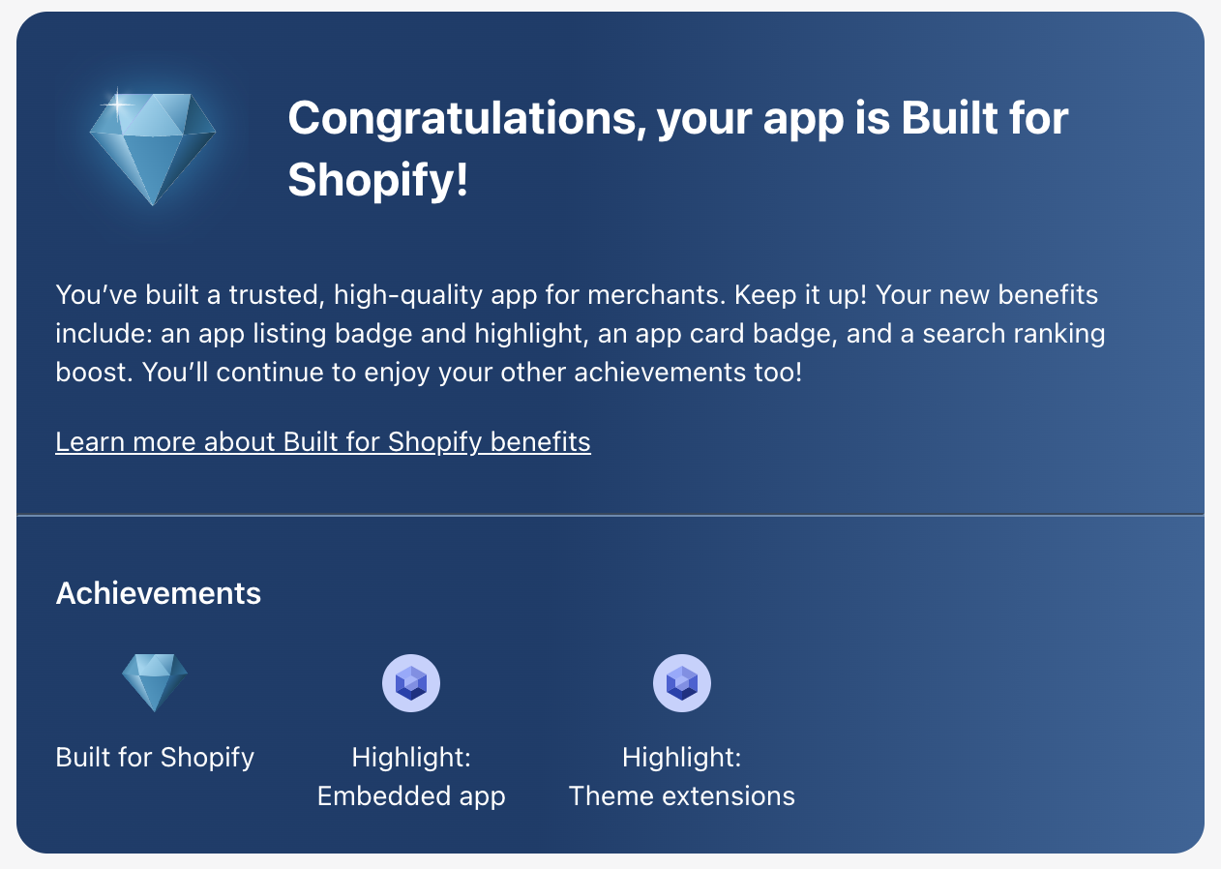The image size is (1221, 869).
Task: Click the word 'Congratulations' in the heading
Action: [466, 119]
